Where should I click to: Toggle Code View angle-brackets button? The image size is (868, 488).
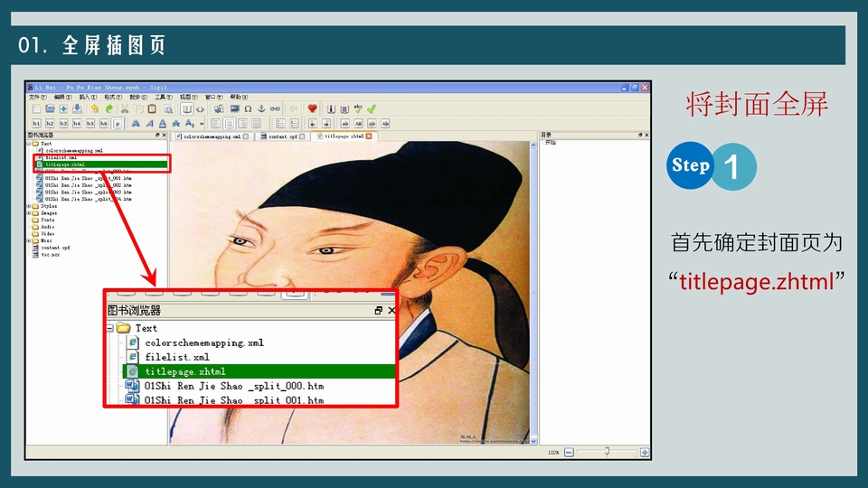[200, 108]
